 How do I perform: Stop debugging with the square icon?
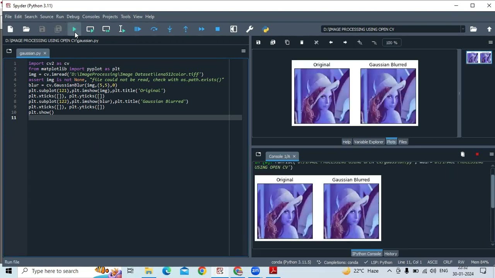[217, 29]
